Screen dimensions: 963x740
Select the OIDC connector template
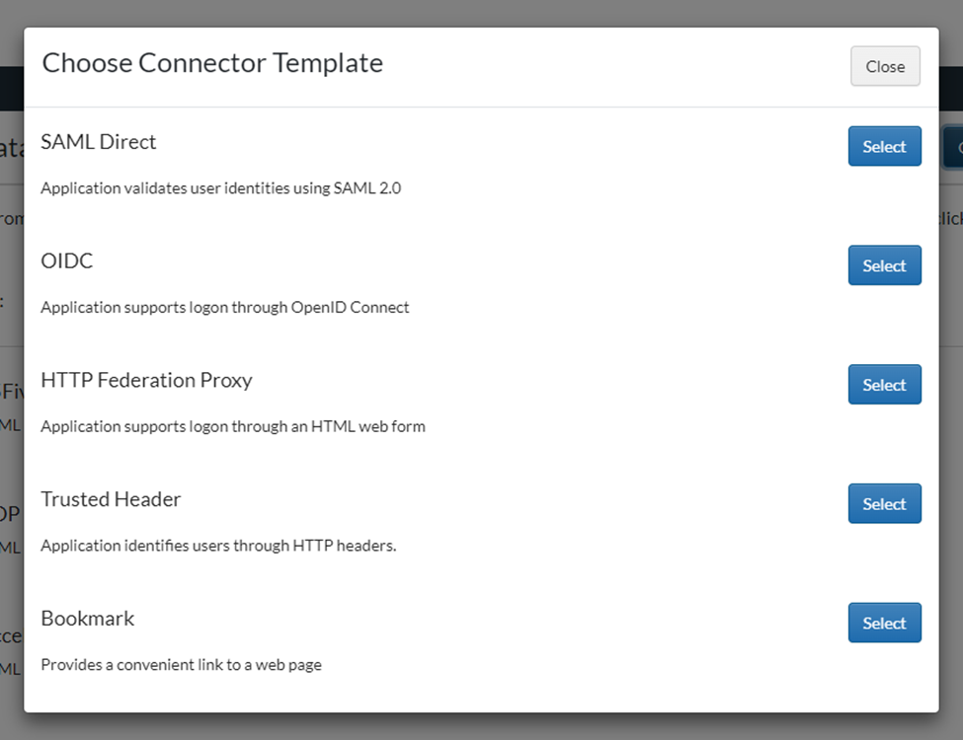tap(884, 265)
